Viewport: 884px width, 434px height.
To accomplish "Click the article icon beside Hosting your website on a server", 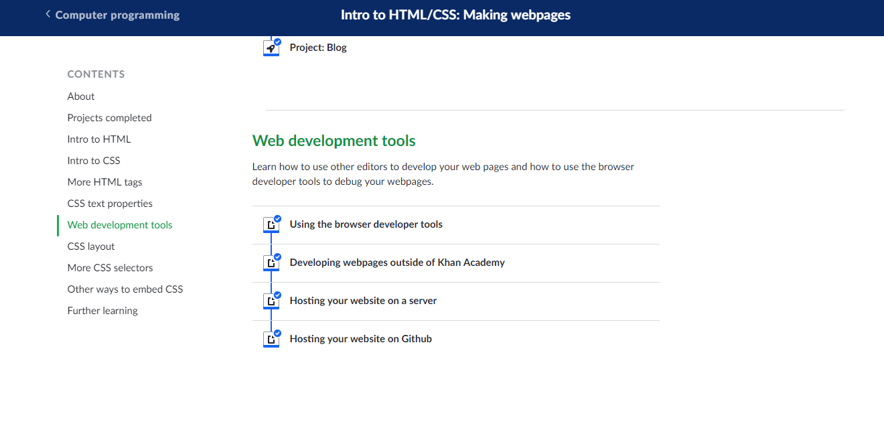I will [x=271, y=301].
